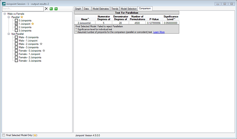Click the gold star beside 1 Joinpoint

(x=33, y=24)
